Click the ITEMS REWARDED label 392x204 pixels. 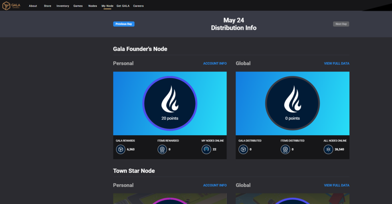pos(168,141)
